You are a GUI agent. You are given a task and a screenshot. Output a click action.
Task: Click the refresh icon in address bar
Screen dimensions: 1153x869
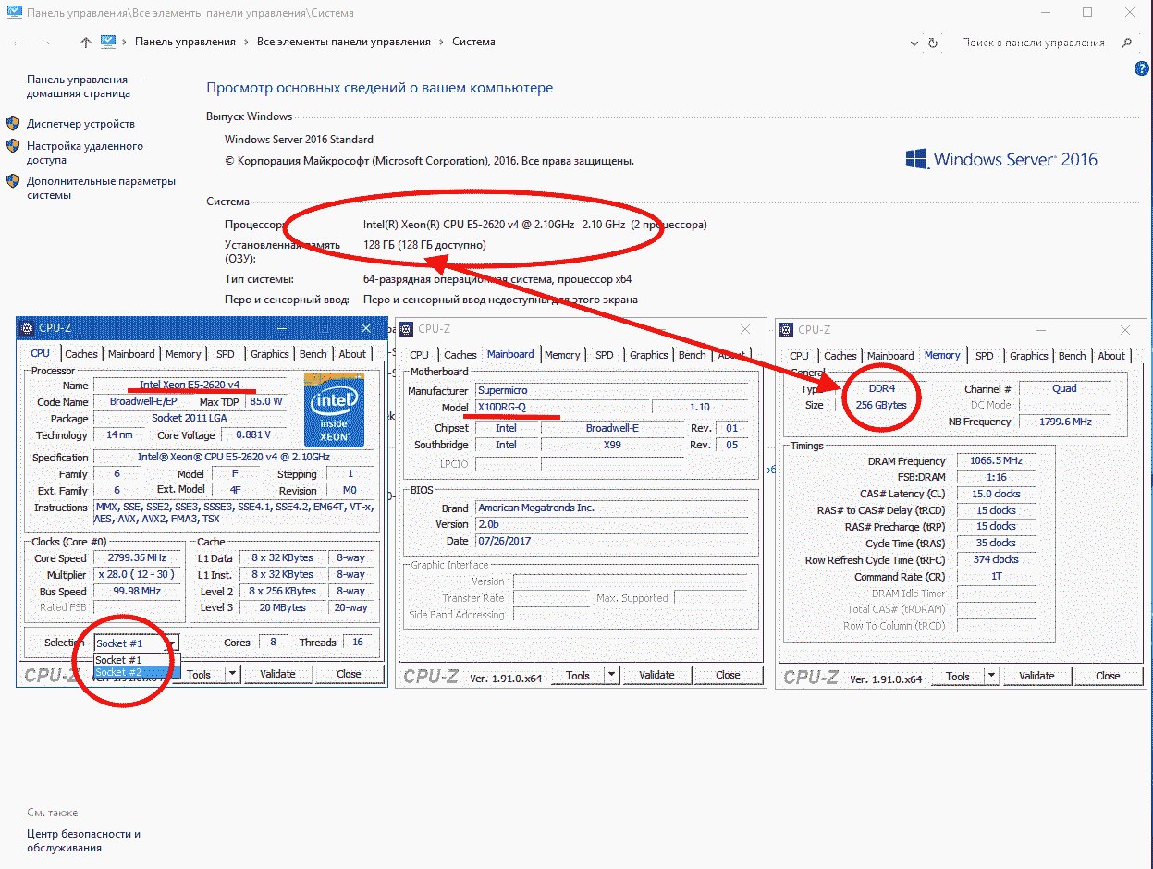tap(933, 43)
